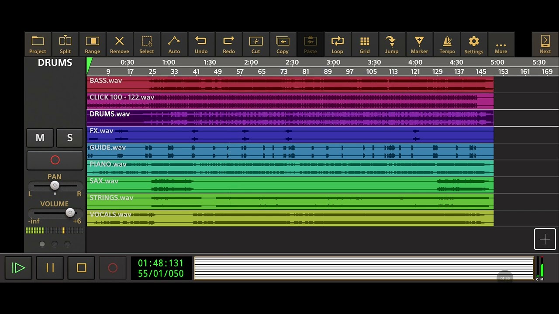Click the striped virtual keyboard display area
The width and height of the screenshot is (559, 314).
click(364, 268)
